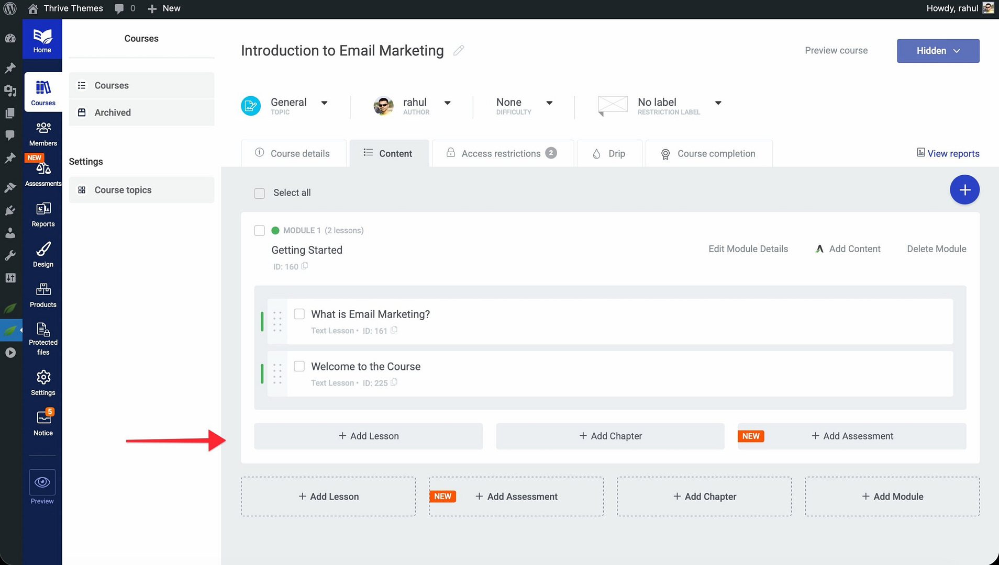999x565 pixels.
Task: Click the pencil icon beside course title
Action: coord(459,50)
